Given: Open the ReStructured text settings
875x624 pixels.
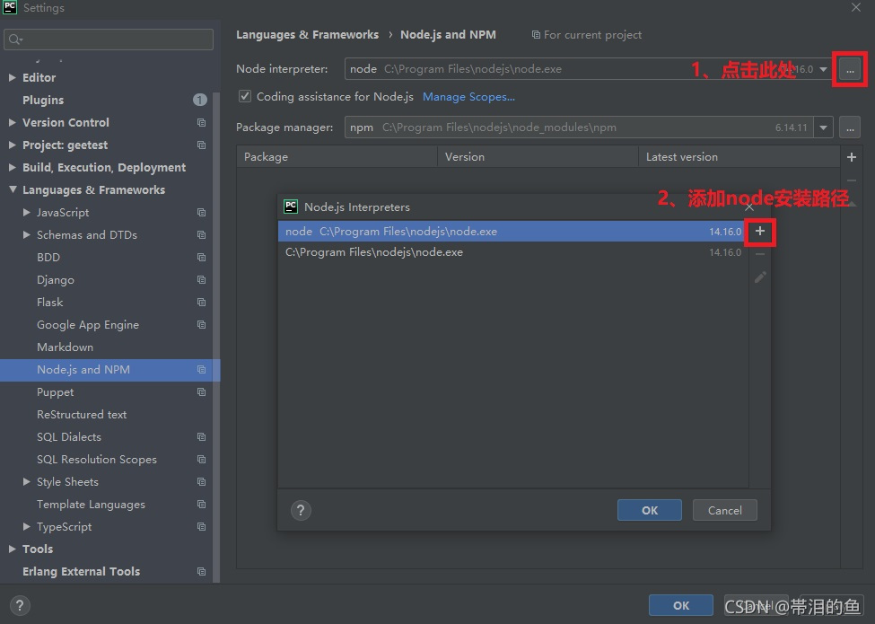Looking at the screenshot, I should [x=82, y=415].
